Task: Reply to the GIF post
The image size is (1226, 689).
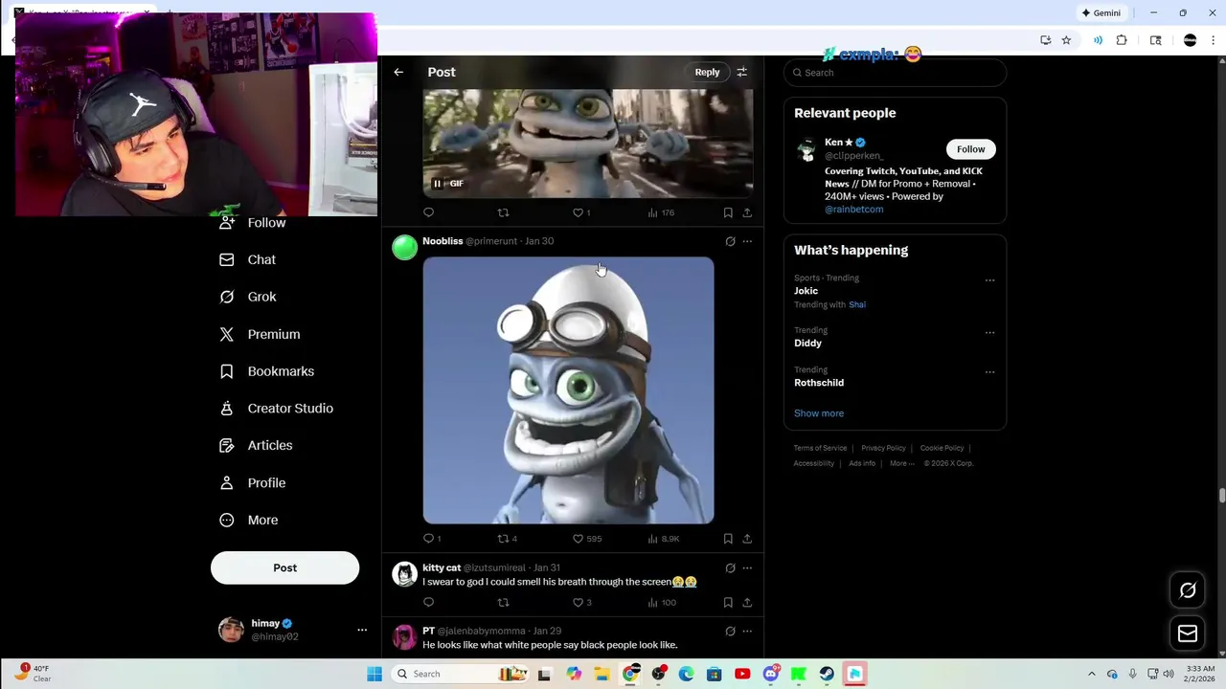Action: pos(428,212)
